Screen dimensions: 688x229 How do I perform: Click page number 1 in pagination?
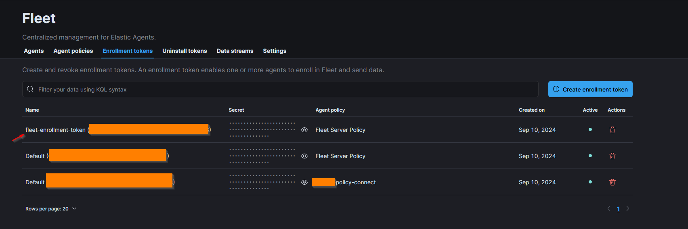click(618, 209)
